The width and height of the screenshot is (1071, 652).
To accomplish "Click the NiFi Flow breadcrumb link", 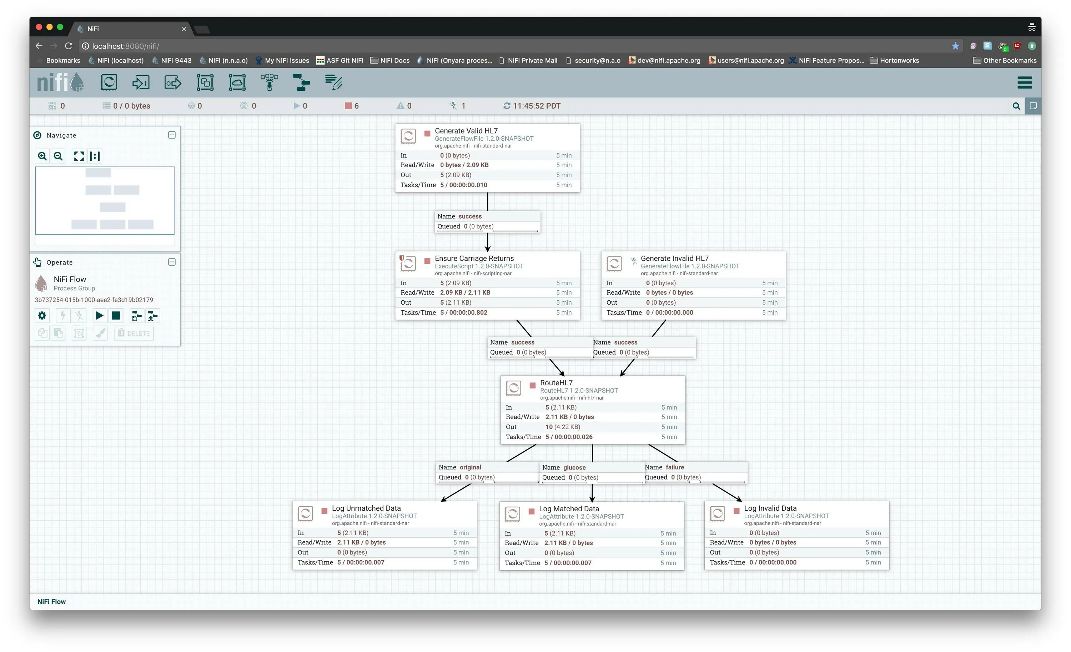I will pos(51,602).
